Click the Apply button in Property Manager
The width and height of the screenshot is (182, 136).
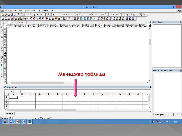(170, 115)
